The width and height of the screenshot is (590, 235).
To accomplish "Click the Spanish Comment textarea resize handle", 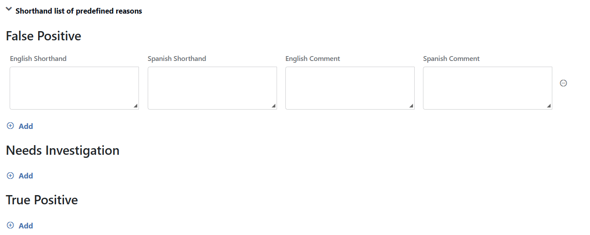I will click(x=549, y=106).
